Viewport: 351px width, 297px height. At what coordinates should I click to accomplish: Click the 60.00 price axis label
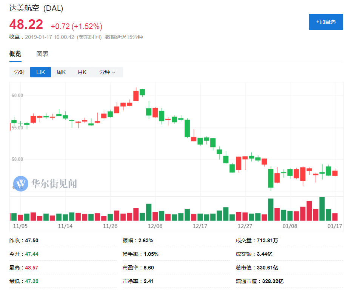click(x=17, y=95)
